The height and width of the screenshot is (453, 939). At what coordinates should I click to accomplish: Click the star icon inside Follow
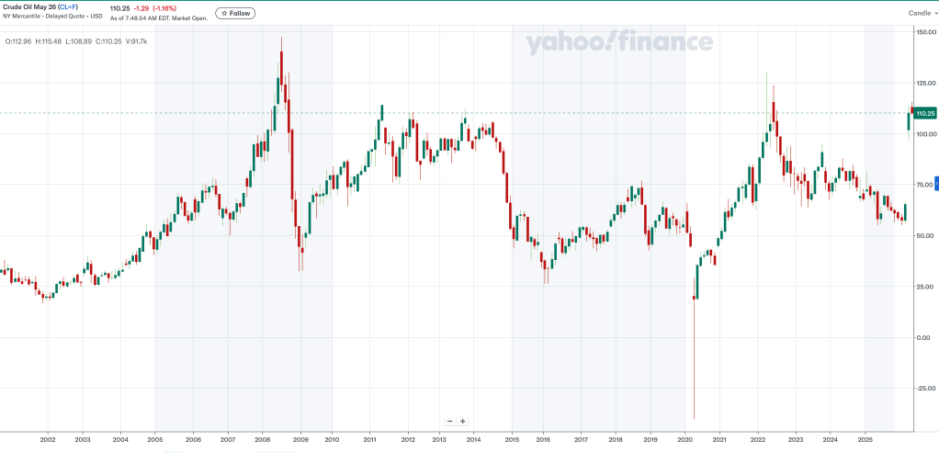[x=223, y=14]
